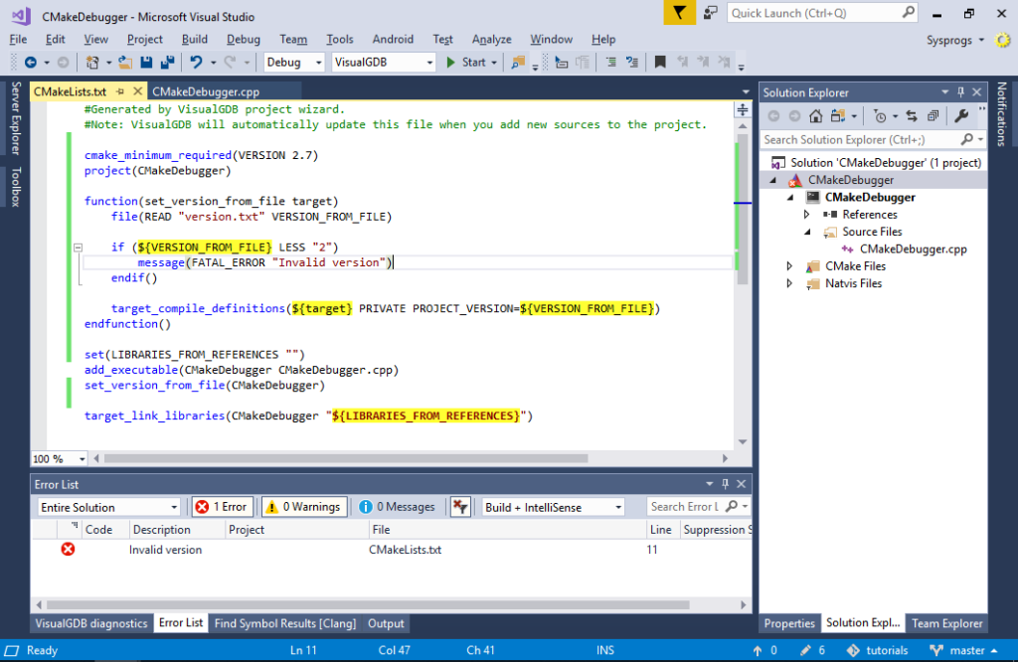Click the Uncomment Selected Lines icon
This screenshot has height=662, width=1018.
click(632, 63)
